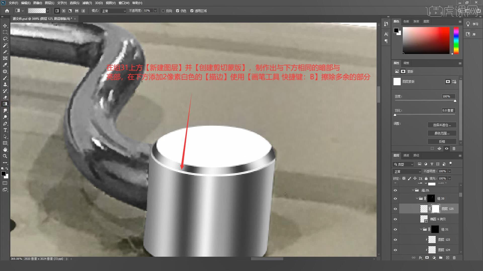The image size is (483, 271).
Task: Toggle the 仿色 dither checkbox
Action: tap(178, 11)
